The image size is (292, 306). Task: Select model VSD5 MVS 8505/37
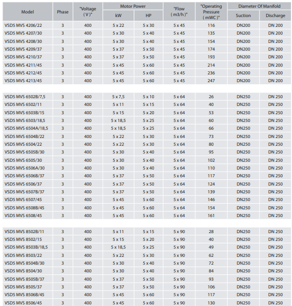pyautogui.click(x=23, y=287)
